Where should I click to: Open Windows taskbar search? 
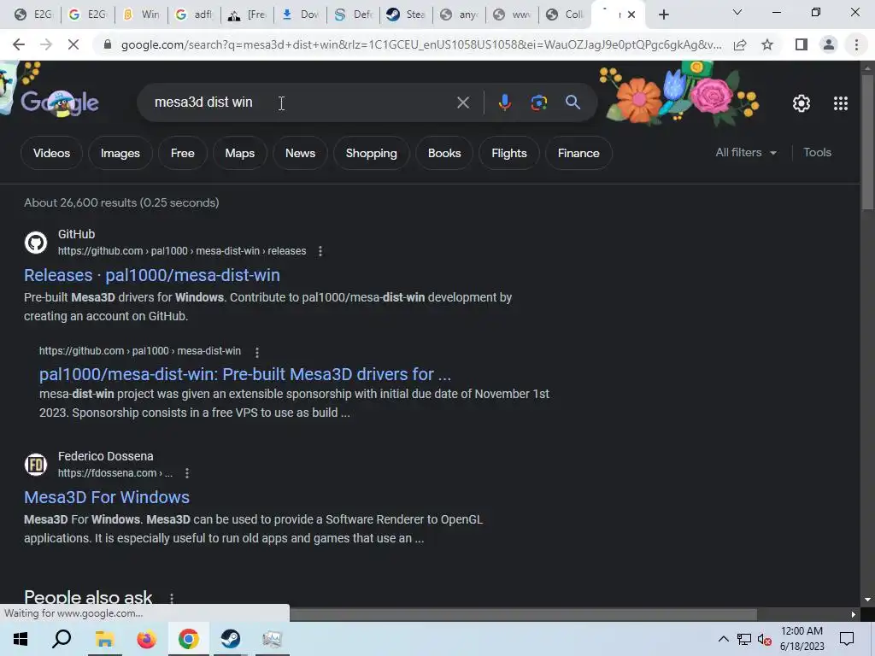click(62, 639)
